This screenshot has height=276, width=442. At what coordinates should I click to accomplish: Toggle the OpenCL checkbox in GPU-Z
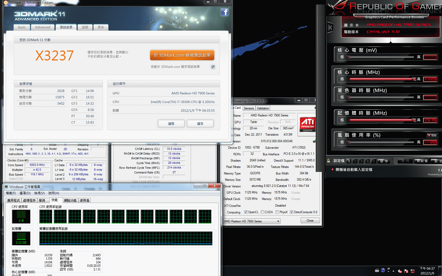pos(246,212)
